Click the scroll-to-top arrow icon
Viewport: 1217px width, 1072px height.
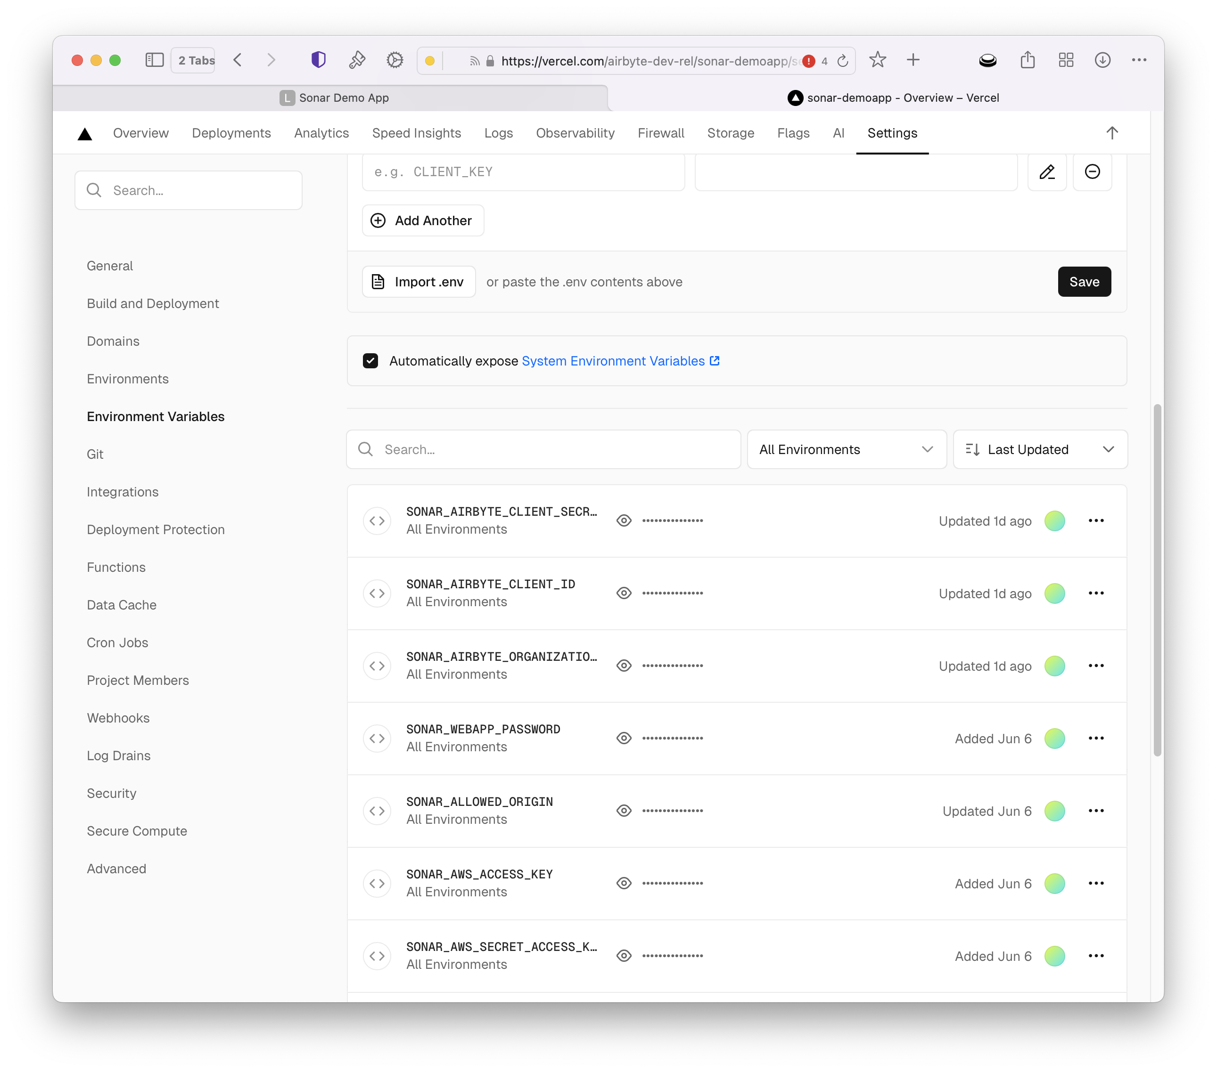(1111, 133)
